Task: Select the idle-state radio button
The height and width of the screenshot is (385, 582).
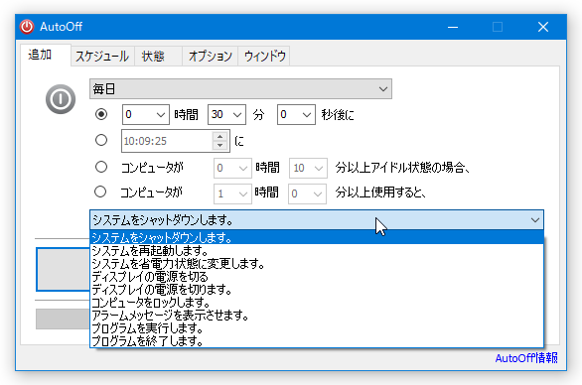Action: tap(101, 167)
